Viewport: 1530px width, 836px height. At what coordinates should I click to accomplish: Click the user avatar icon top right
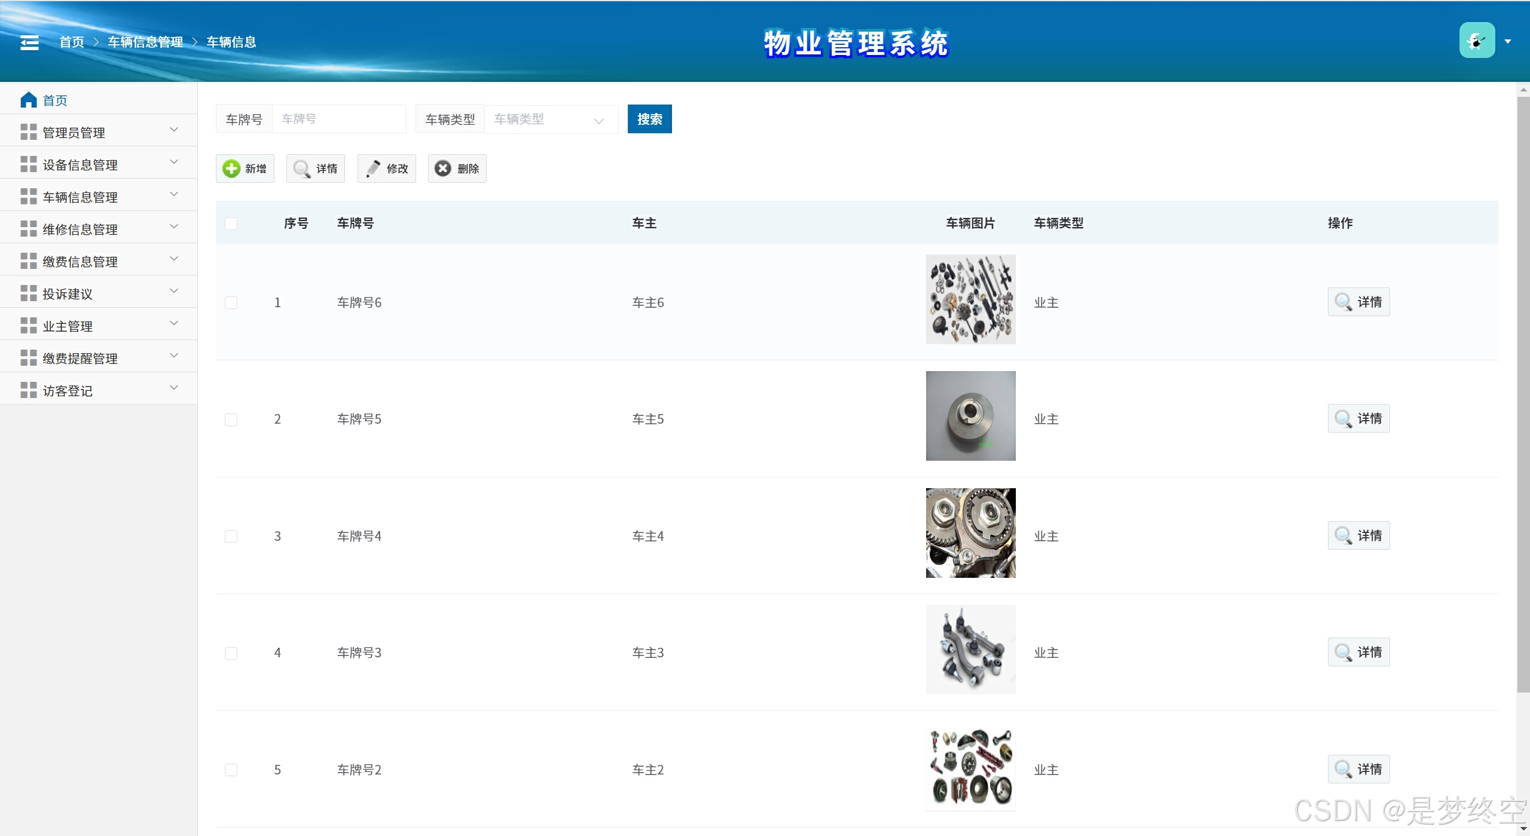[x=1476, y=41]
